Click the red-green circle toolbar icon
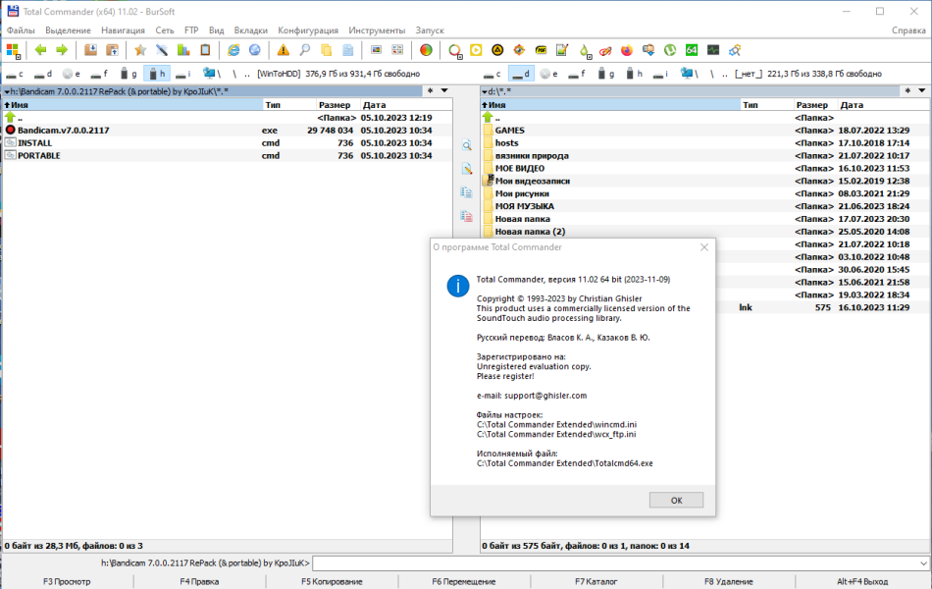Screen dimensions: 932x589 (x=426, y=51)
